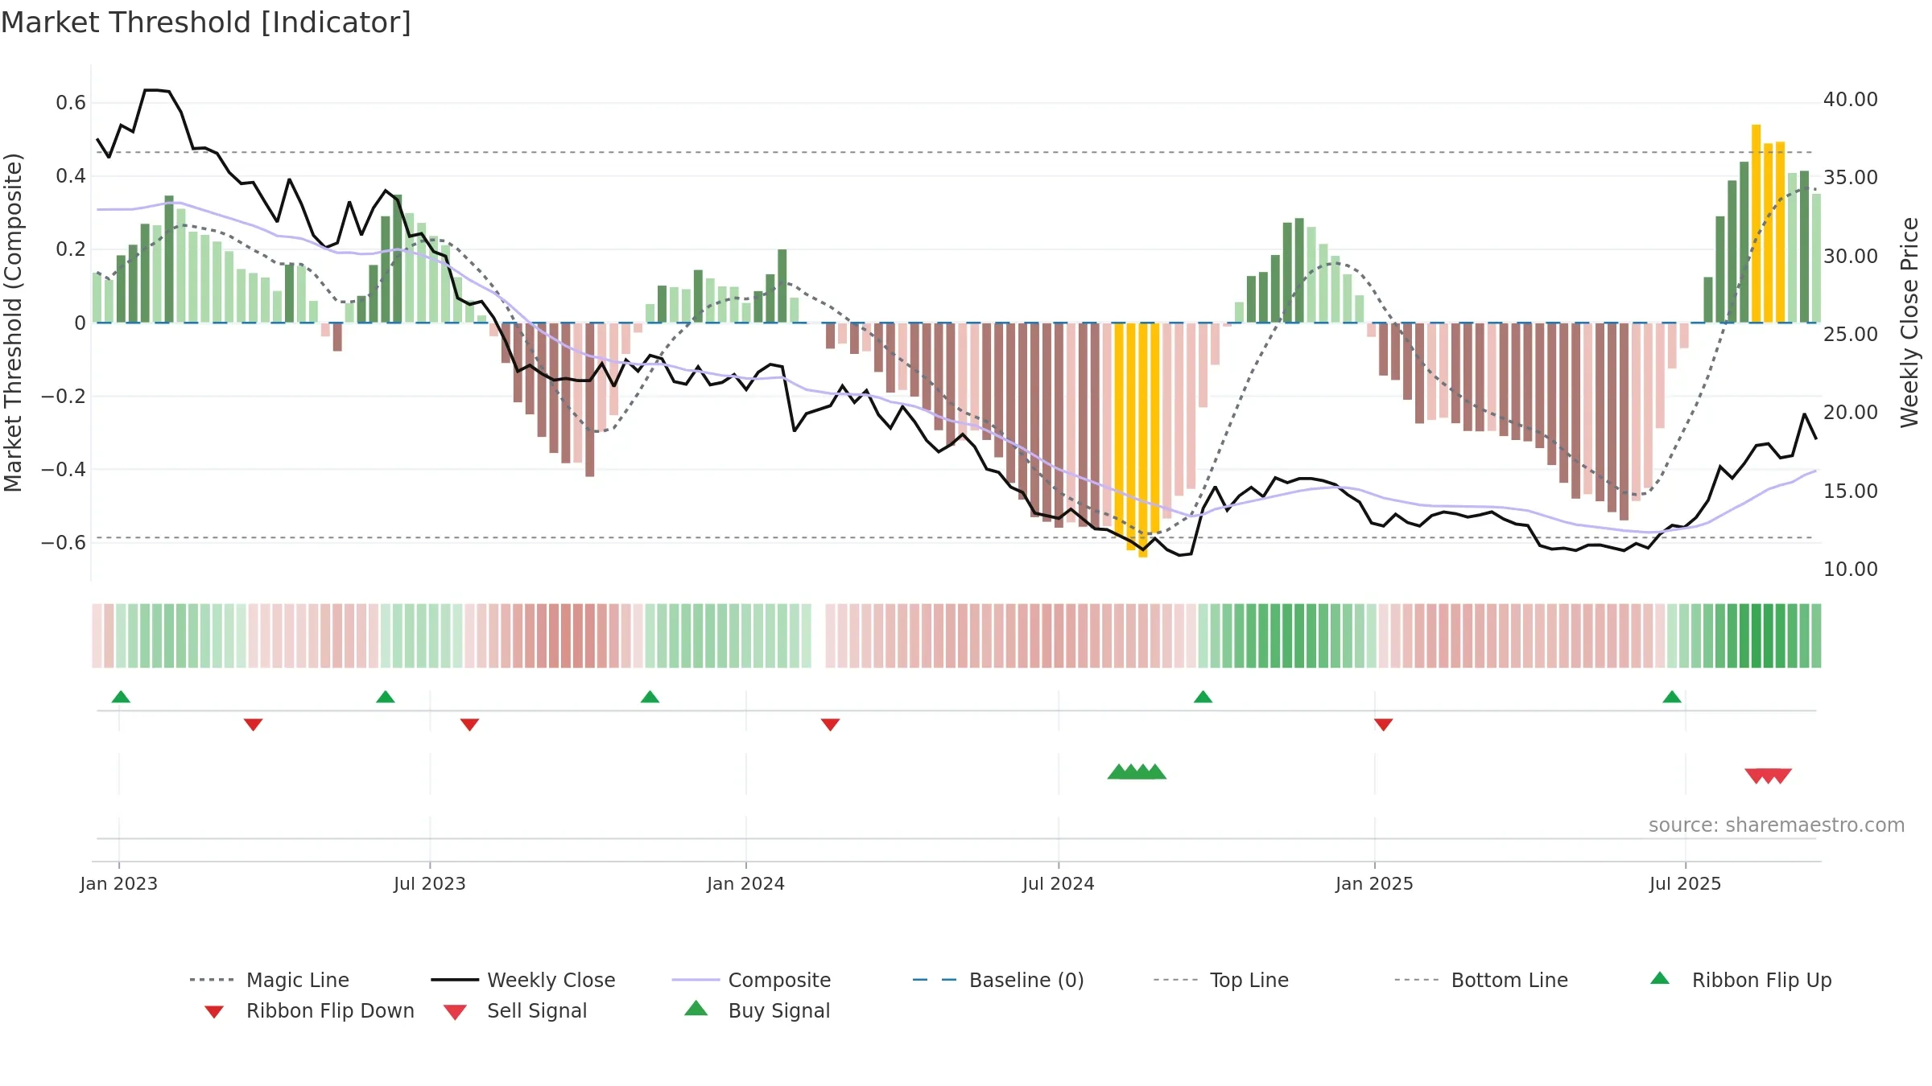This screenshot has width=1932, height=1086.
Task: Click the Market Threshold [Indicator] chart title
Action: pyautogui.click(x=206, y=23)
